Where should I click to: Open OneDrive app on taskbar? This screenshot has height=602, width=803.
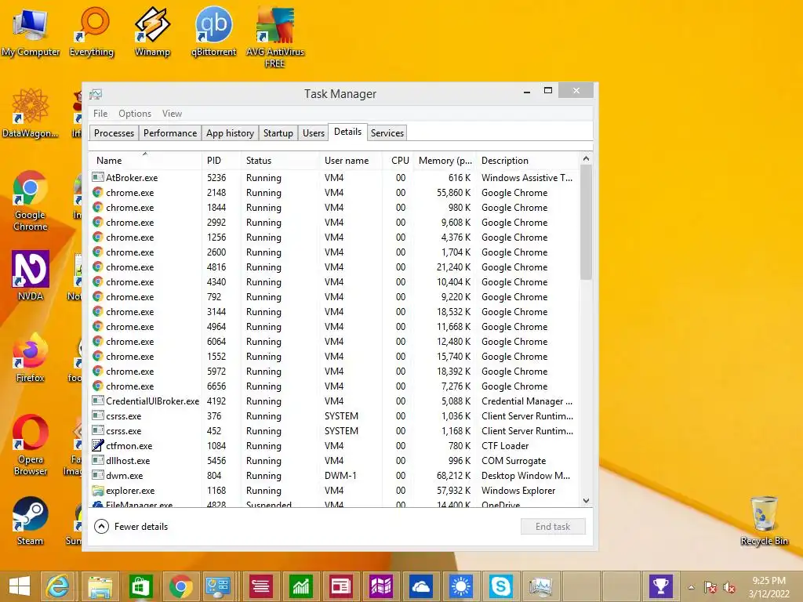[420, 586]
